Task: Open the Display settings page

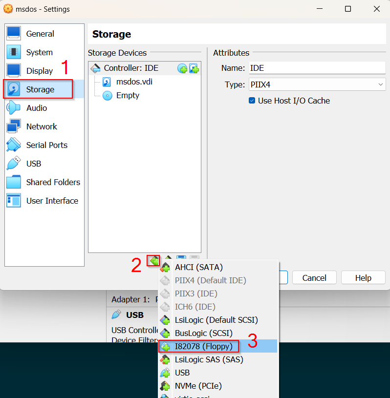Action: [x=39, y=71]
